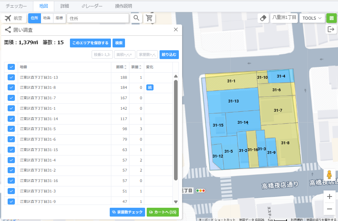
Task: Click the 統 change badge for 31-8
Action: pyautogui.click(x=150, y=88)
